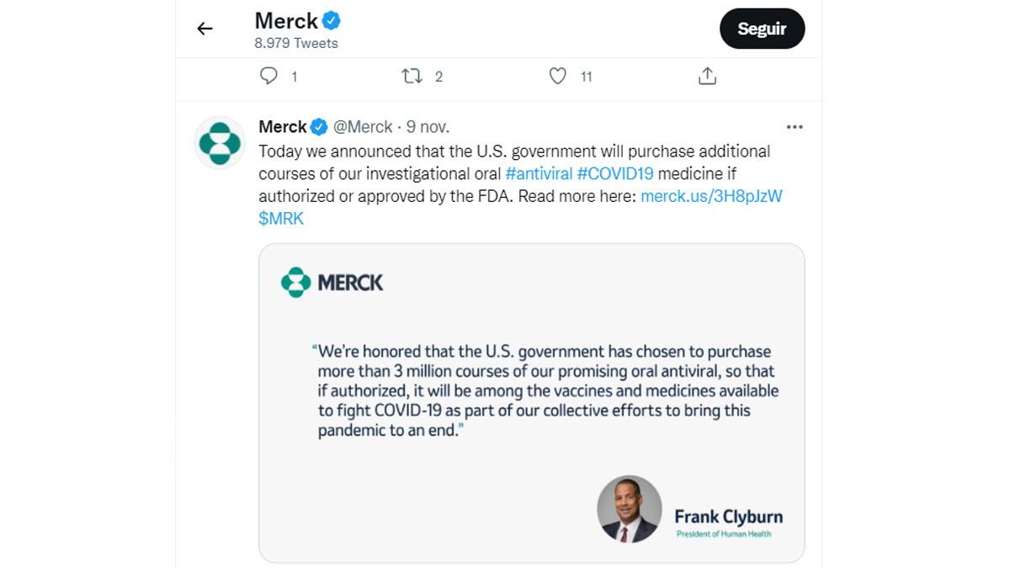Viewport: 1010px width, 568px height.
Task: Open the three-dot more options menu
Action: click(795, 127)
